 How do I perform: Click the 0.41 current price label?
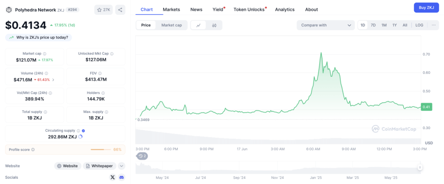point(427,107)
